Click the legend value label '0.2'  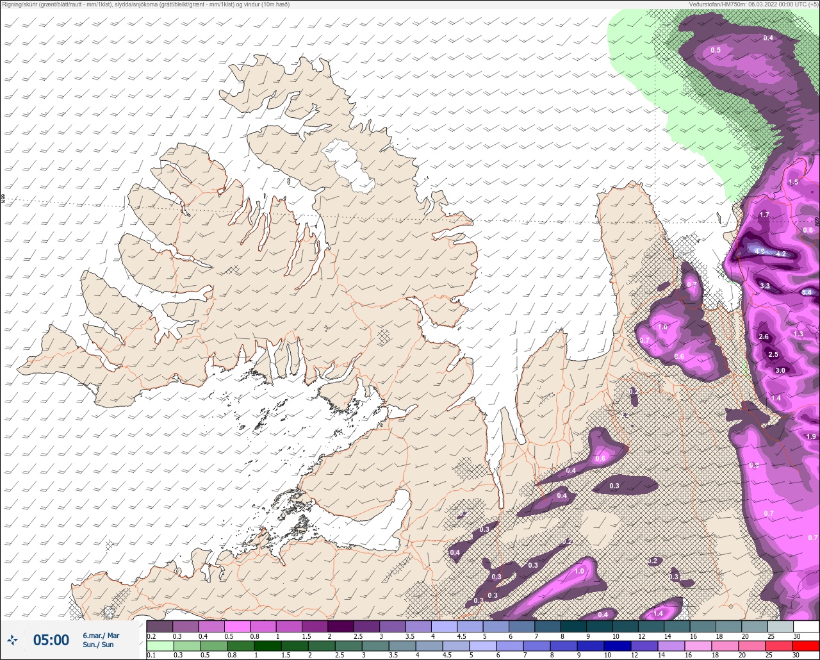click(x=151, y=636)
